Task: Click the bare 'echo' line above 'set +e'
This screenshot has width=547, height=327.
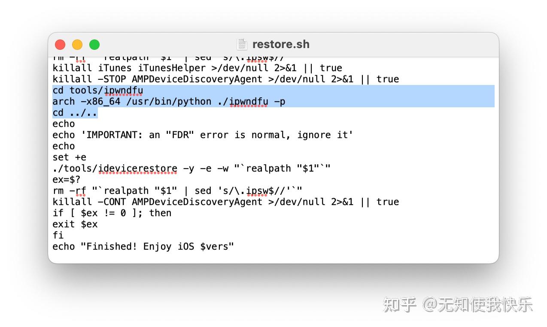Action: (64, 146)
